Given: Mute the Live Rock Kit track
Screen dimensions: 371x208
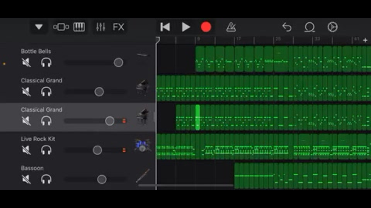Looking at the screenshot, I should pos(26,150).
